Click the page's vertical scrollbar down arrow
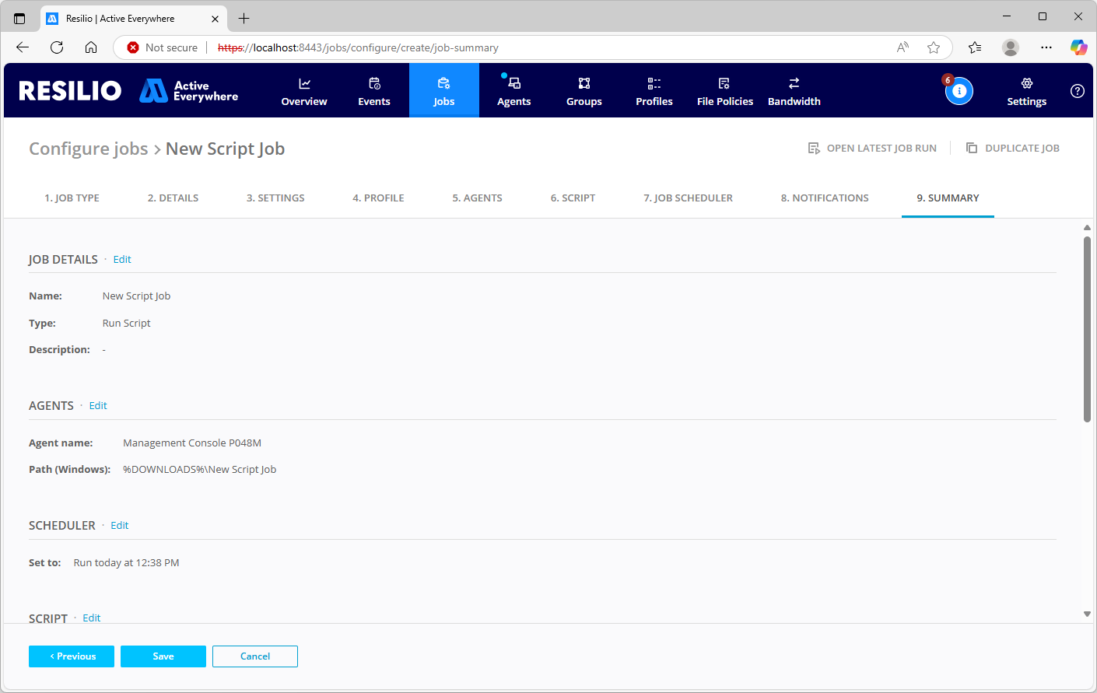The width and height of the screenshot is (1097, 693). [x=1087, y=614]
